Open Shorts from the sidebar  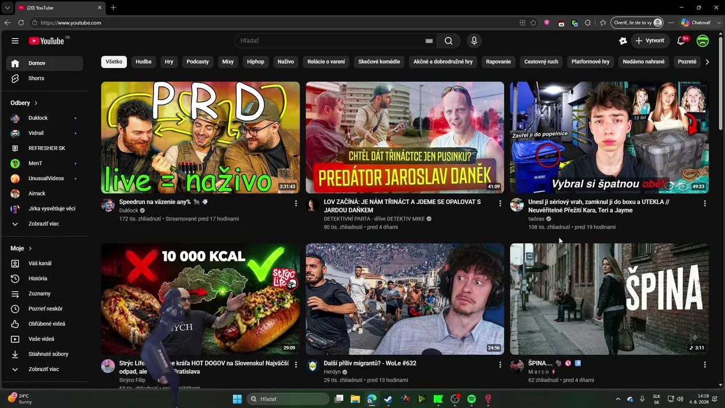pyautogui.click(x=44, y=78)
